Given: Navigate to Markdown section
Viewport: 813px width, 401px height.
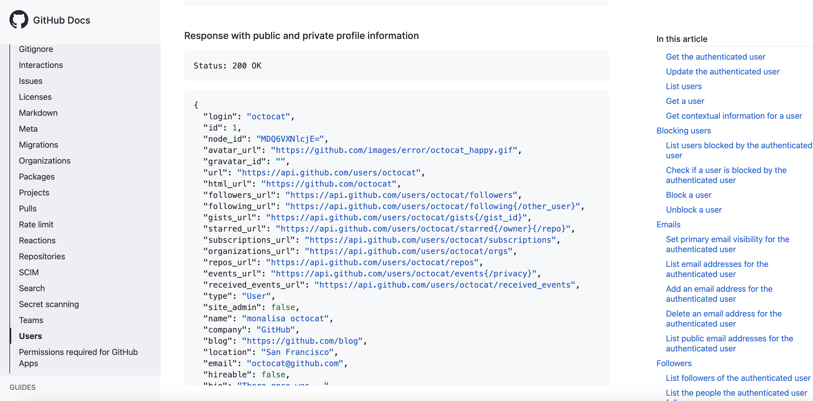Looking at the screenshot, I should click(x=38, y=113).
